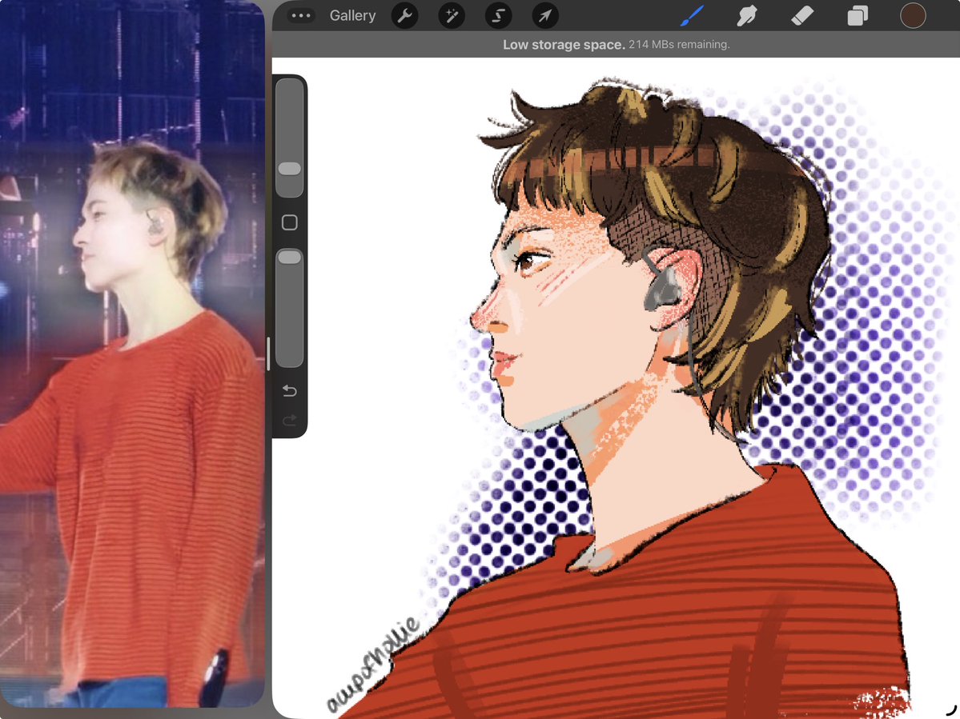Image resolution: width=960 pixels, height=719 pixels.
Task: Click the brush opacity slider handle
Action: click(290, 257)
